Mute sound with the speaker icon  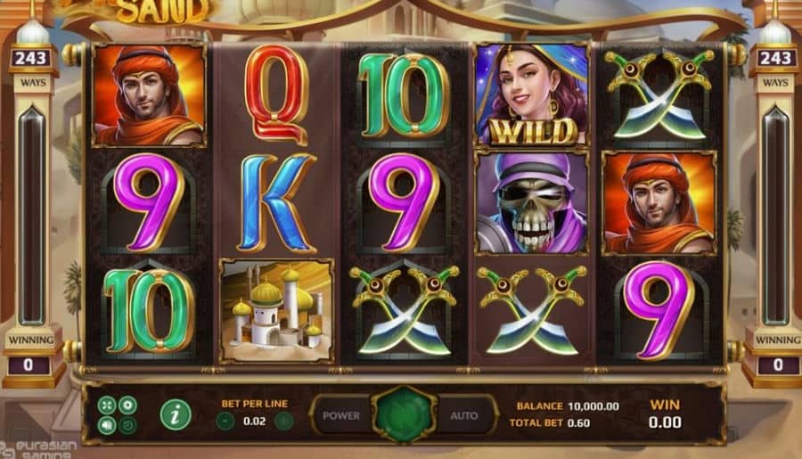[x=107, y=425]
